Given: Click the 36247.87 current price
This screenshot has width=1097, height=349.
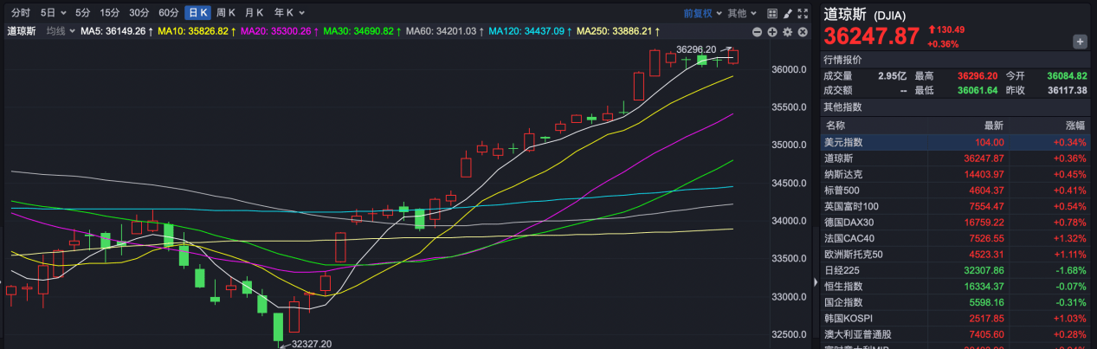Looking at the screenshot, I should 871,36.
